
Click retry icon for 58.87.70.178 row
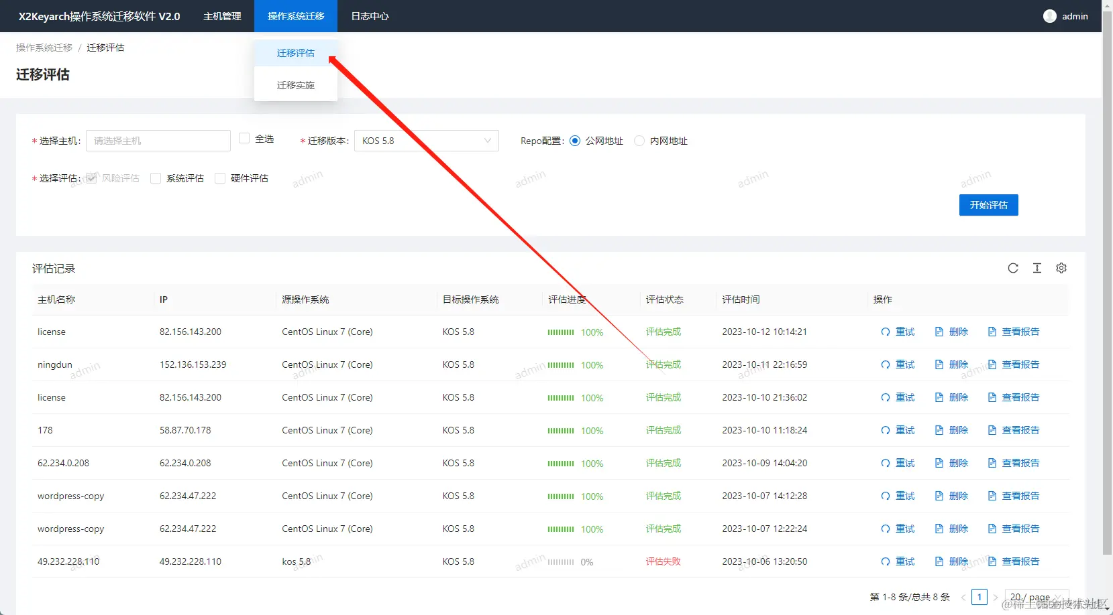886,430
